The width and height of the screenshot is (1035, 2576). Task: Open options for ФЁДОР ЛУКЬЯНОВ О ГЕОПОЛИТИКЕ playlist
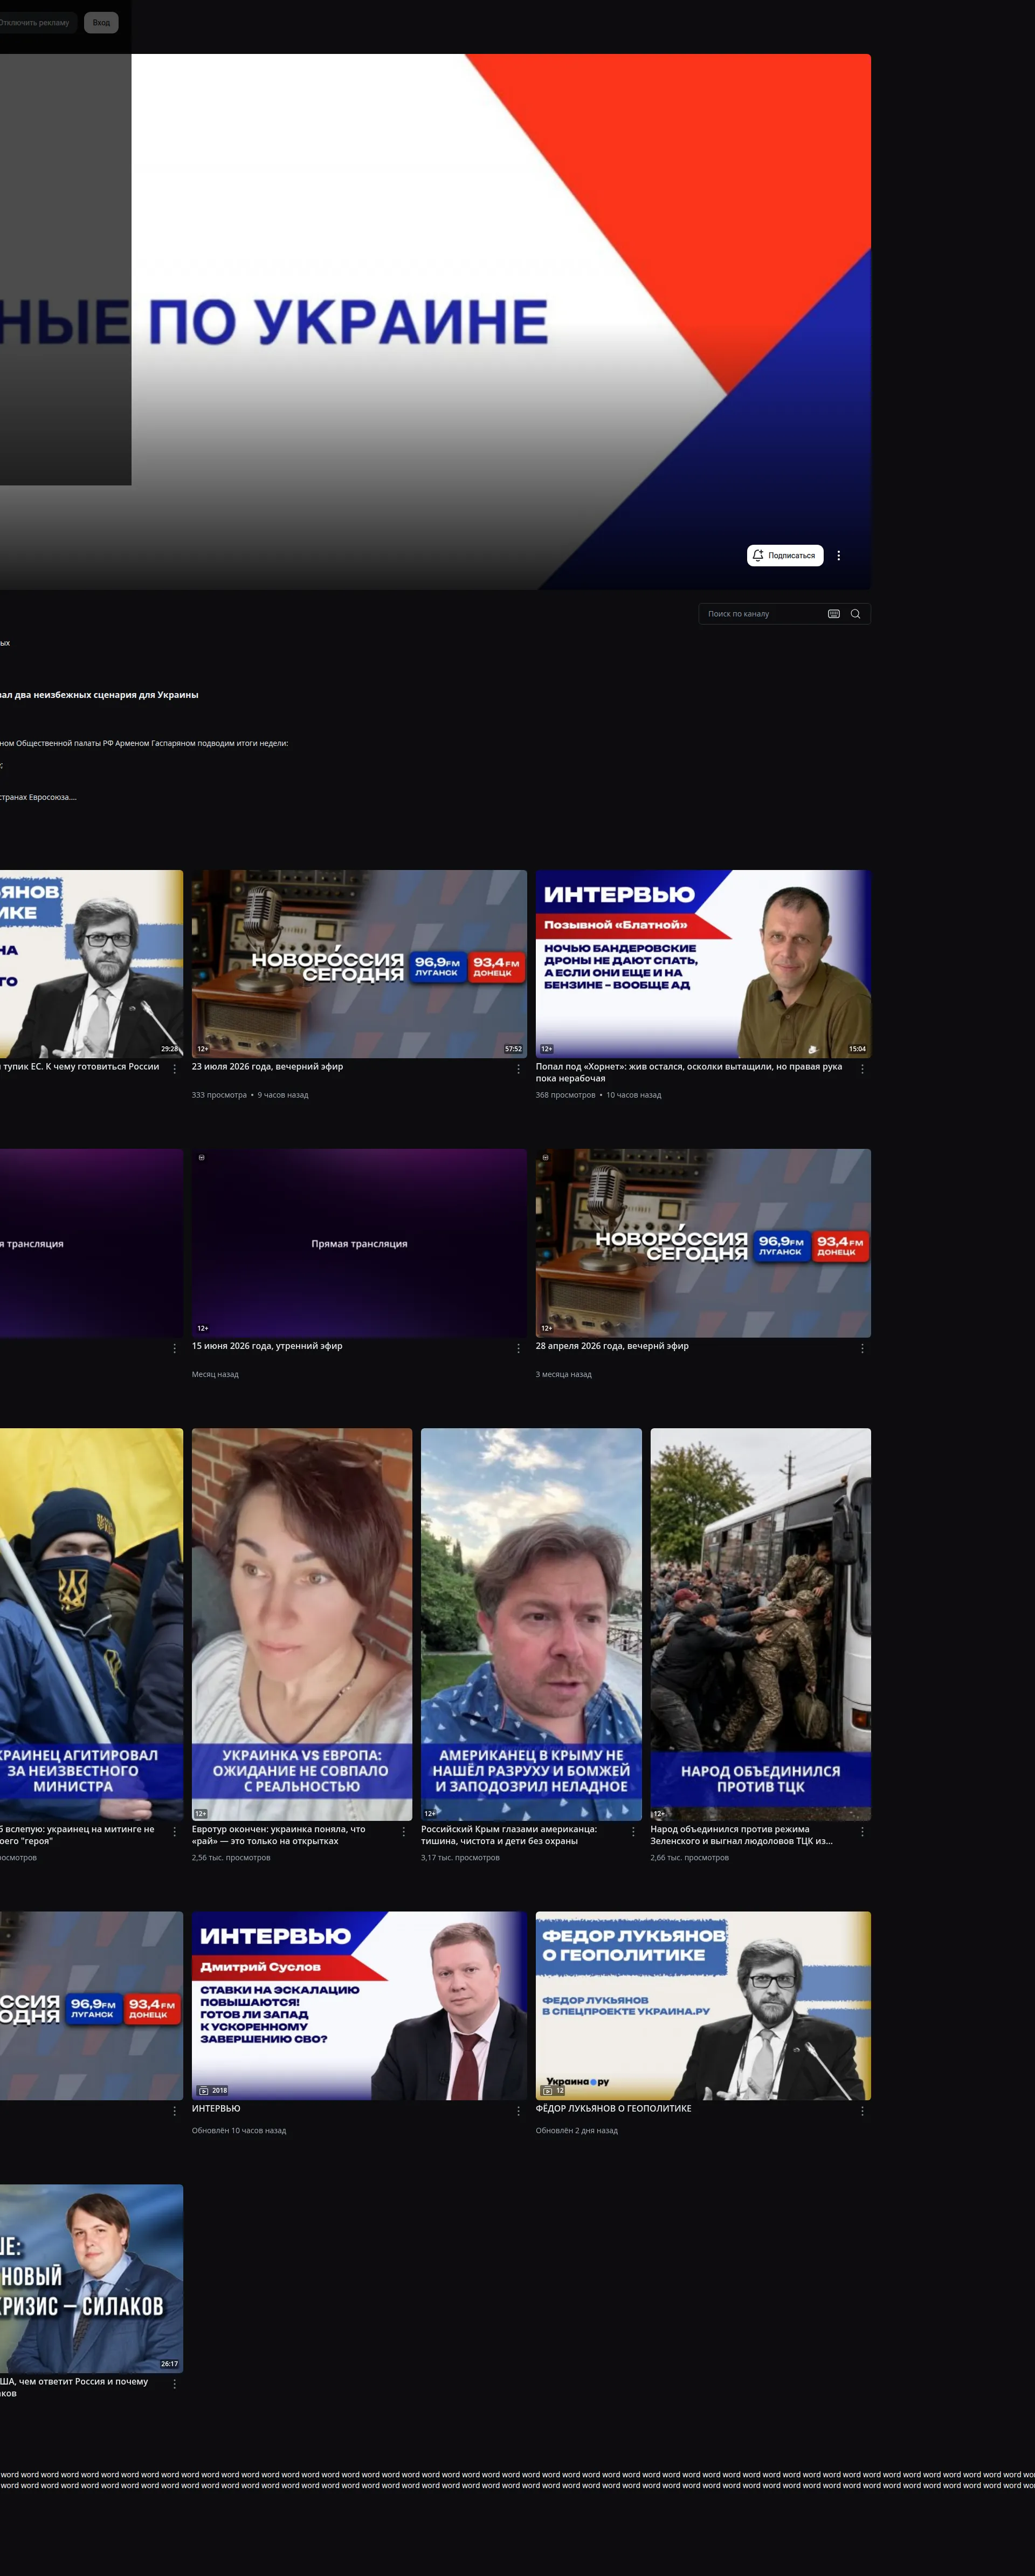862,2111
